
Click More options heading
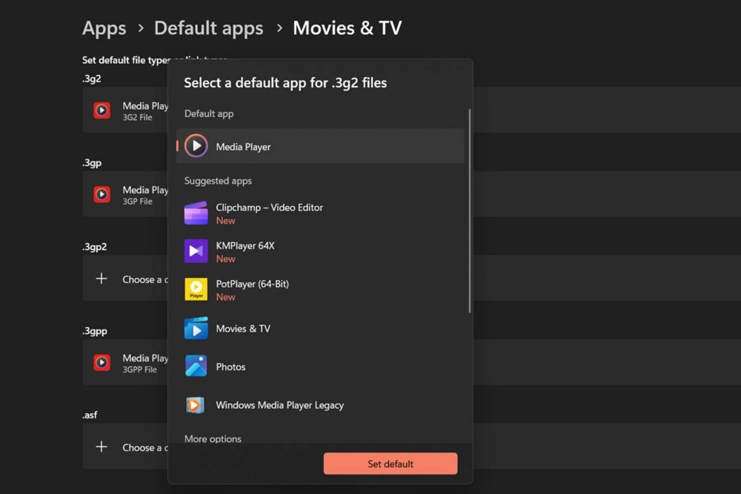[x=213, y=439]
